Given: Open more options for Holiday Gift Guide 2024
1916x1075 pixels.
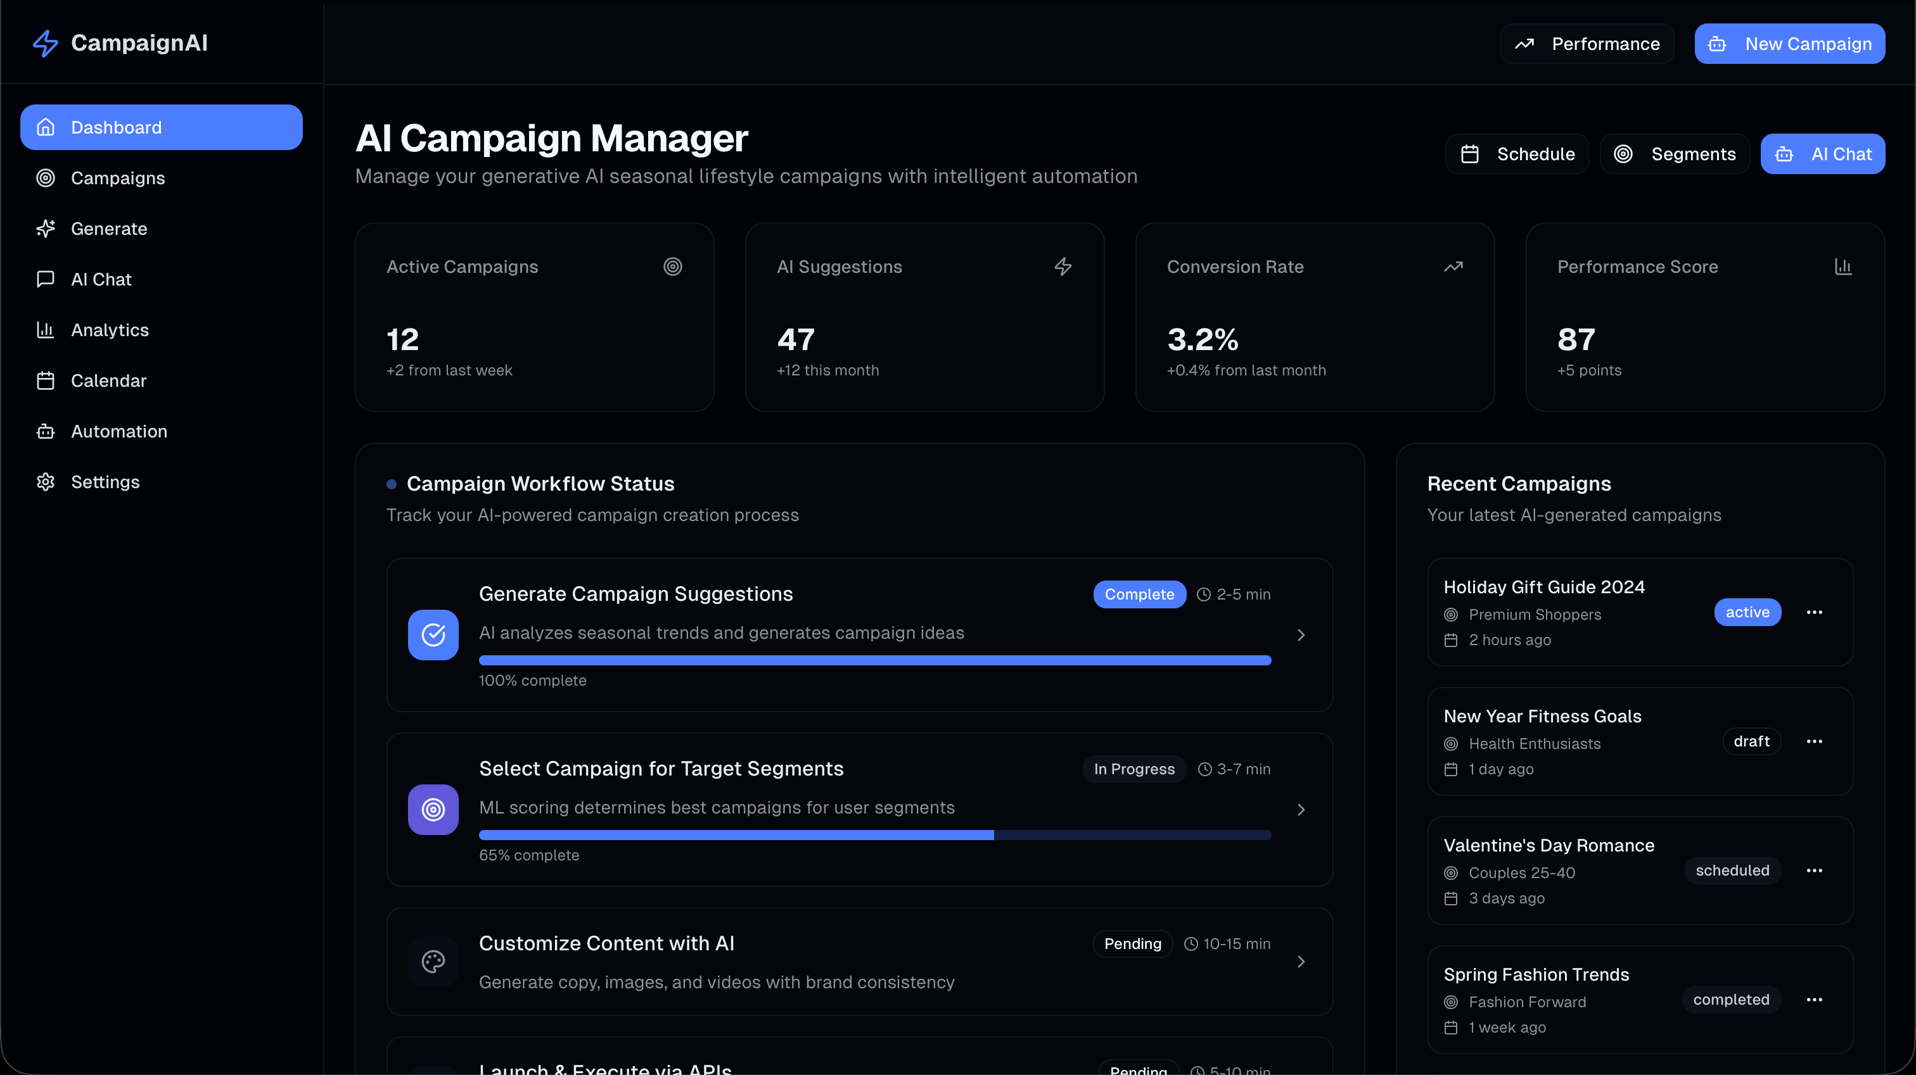Looking at the screenshot, I should click(x=1814, y=613).
